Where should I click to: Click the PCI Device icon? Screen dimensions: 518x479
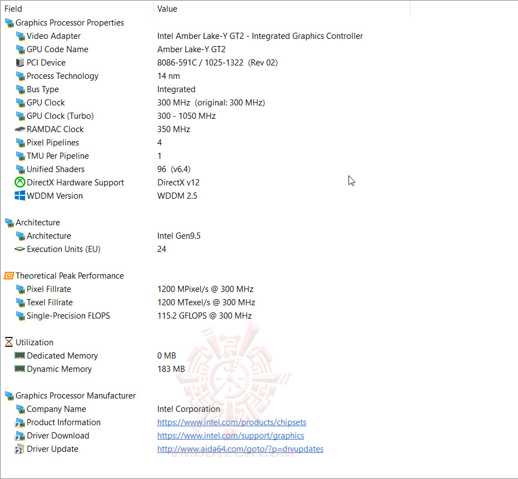[x=20, y=63]
